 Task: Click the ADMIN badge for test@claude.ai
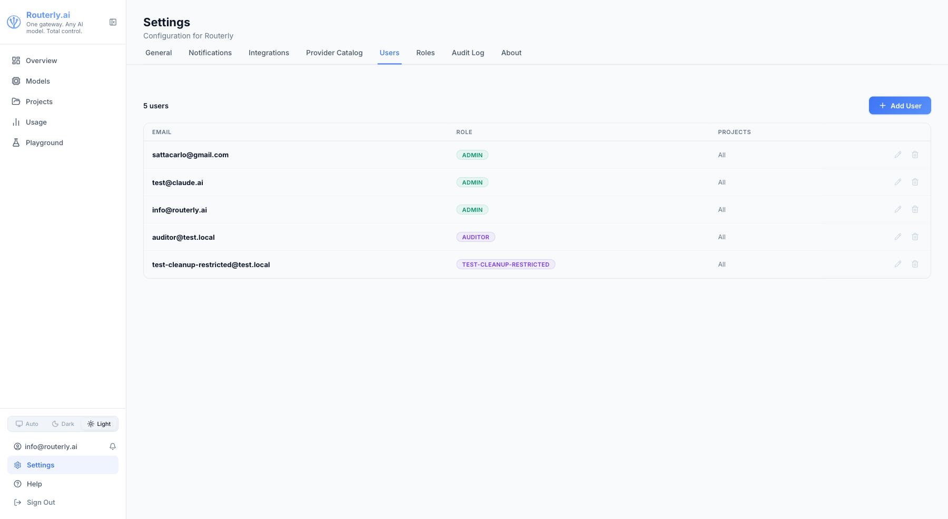pos(472,182)
